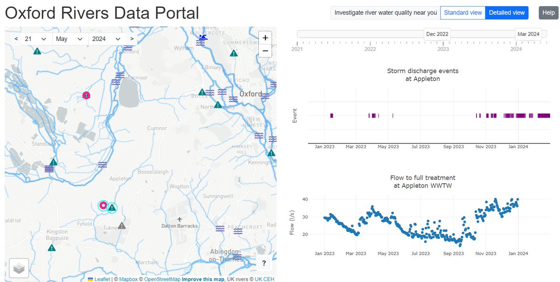Switch to Standard view
The width and height of the screenshot is (560, 282).
(463, 13)
